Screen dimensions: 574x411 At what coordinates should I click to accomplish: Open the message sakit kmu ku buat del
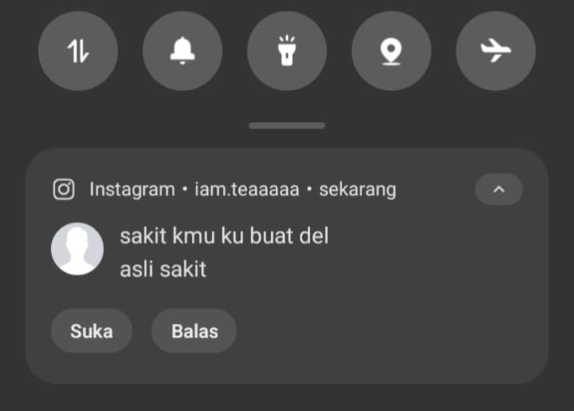(224, 235)
